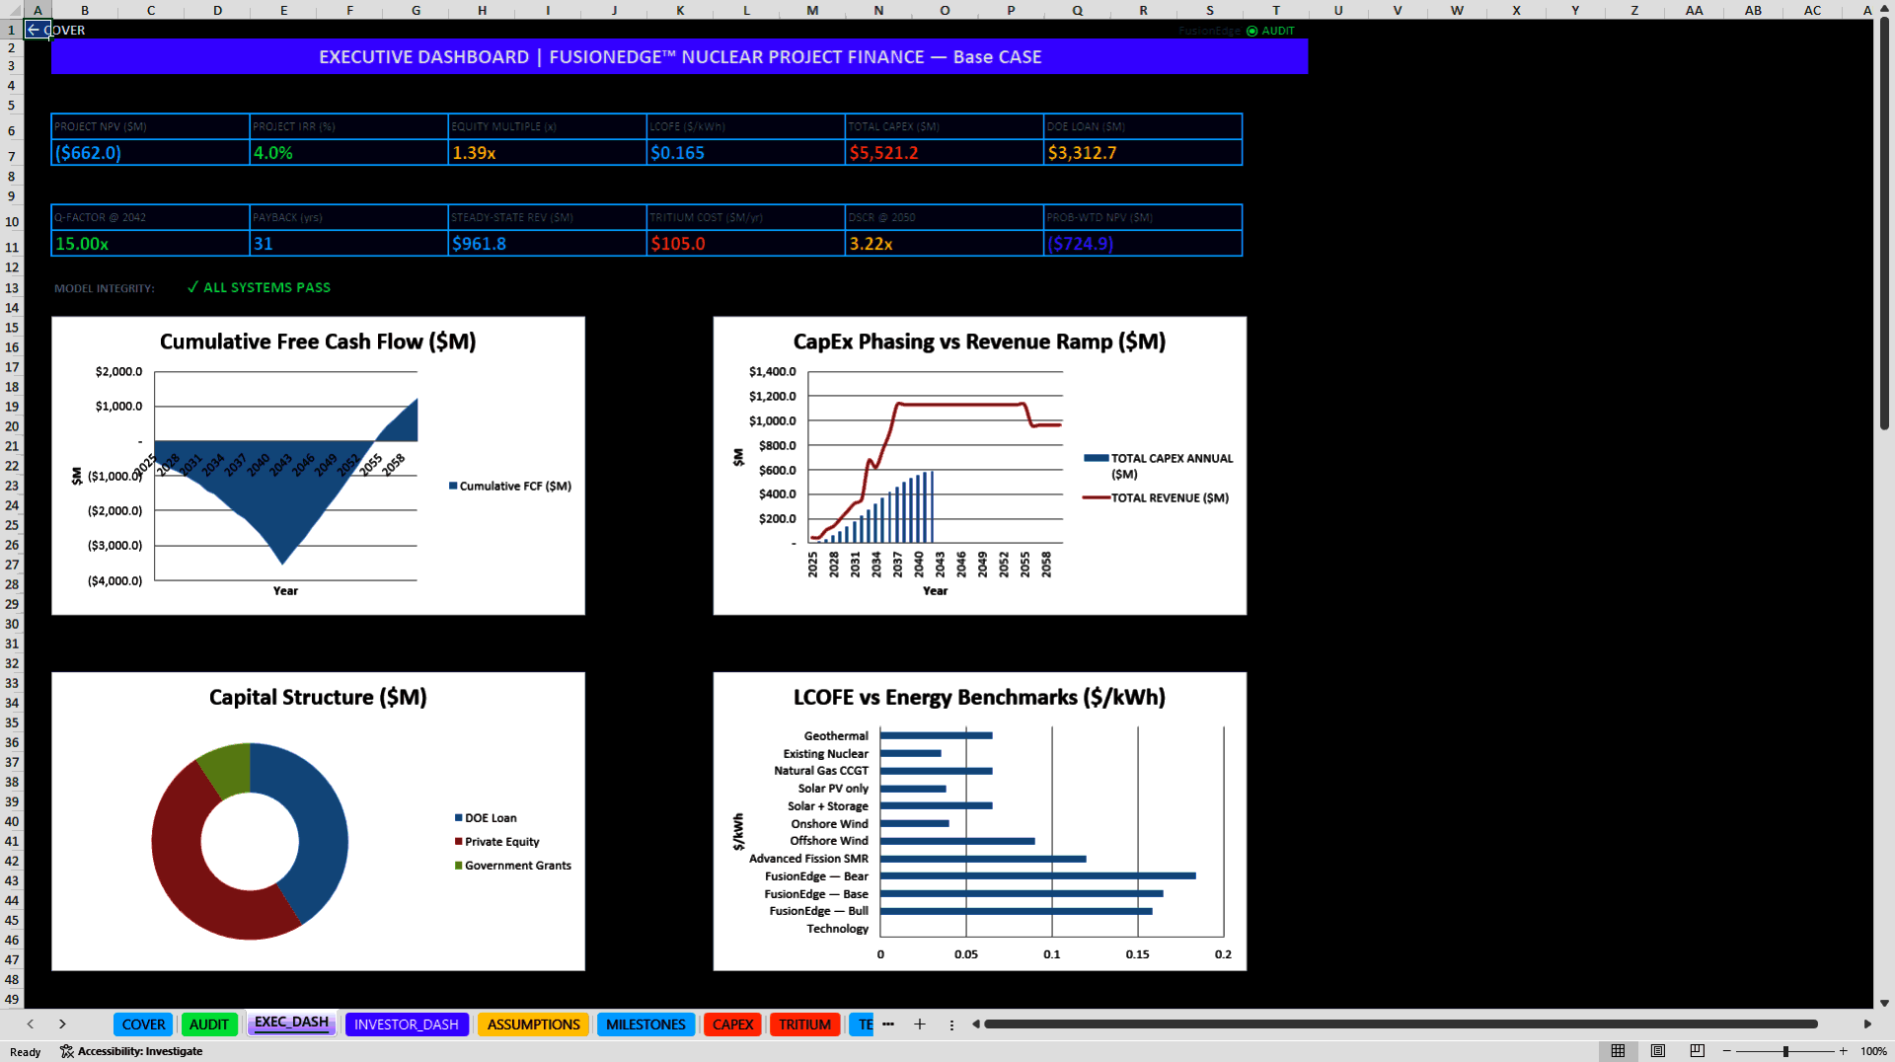Click the zoom slider handle
This screenshot has height=1062, width=1895.
tap(1785, 1051)
